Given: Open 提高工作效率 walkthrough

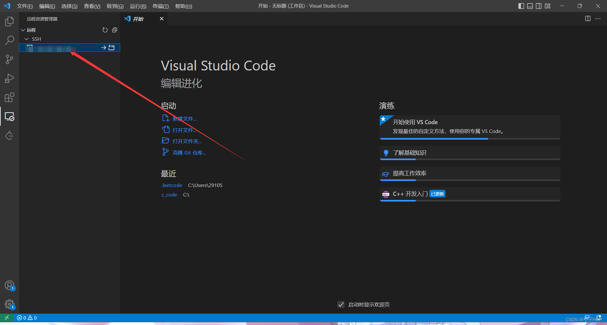Looking at the screenshot, I should click(470, 173).
